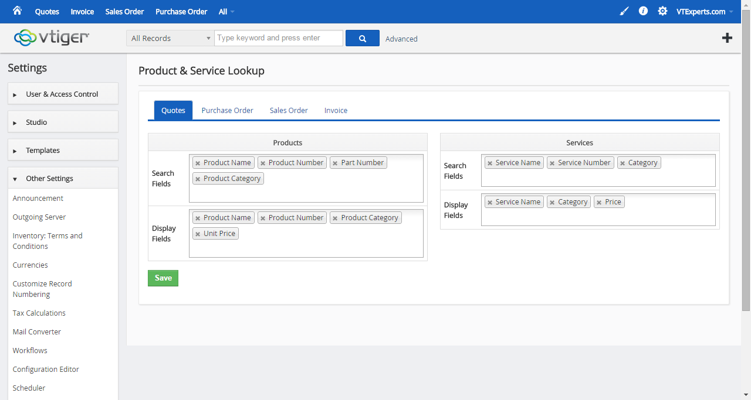Remove Product Category tag from Products Display Fields

click(335, 218)
